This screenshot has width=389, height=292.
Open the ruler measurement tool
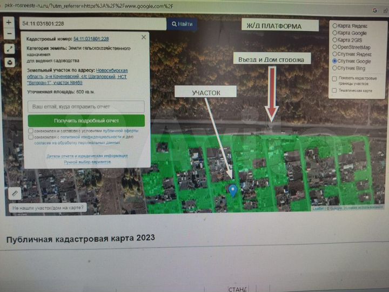pyautogui.click(x=15, y=193)
